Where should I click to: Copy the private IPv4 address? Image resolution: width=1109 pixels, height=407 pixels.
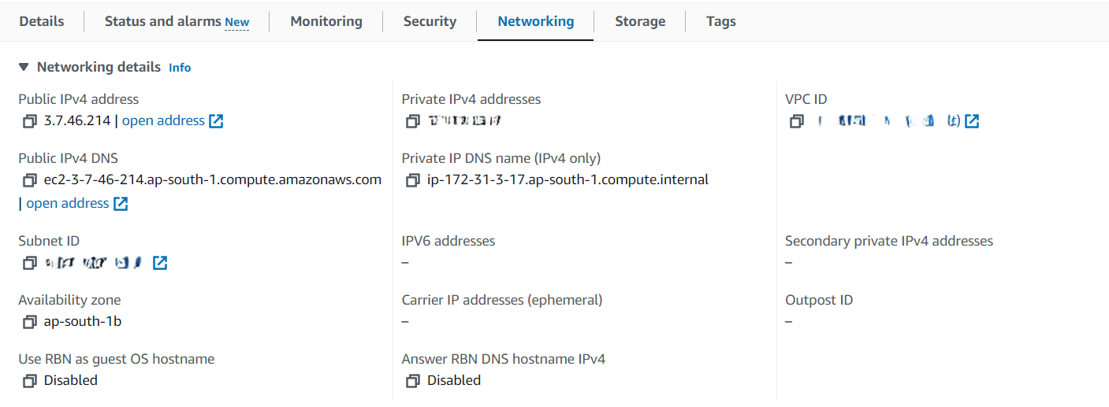tap(413, 121)
